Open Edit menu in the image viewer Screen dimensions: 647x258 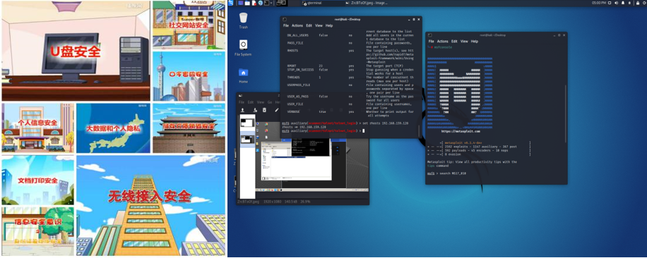pyautogui.click(x=251, y=102)
